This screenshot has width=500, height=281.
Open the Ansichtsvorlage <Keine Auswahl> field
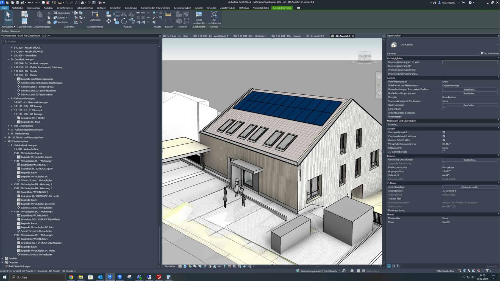point(469,187)
